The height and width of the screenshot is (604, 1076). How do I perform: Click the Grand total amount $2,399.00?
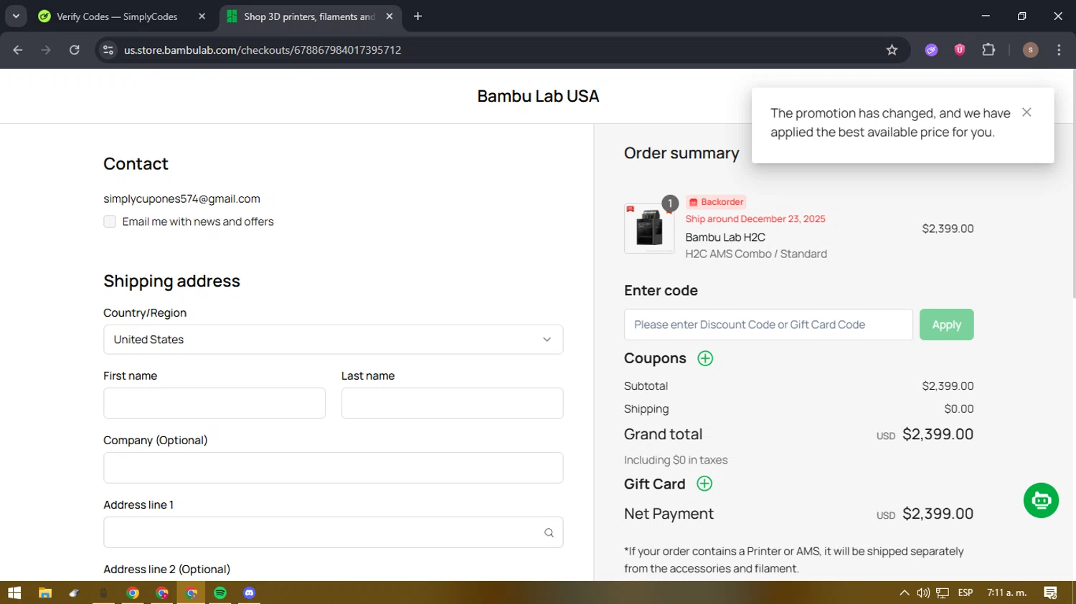coord(938,434)
